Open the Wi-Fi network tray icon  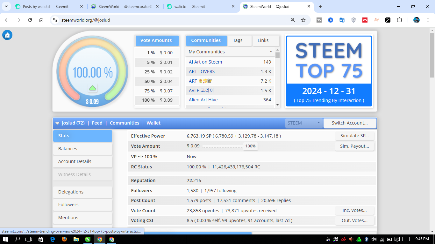click(x=382, y=239)
